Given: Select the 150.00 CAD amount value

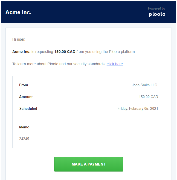Looking at the screenshot, I should point(149,97).
